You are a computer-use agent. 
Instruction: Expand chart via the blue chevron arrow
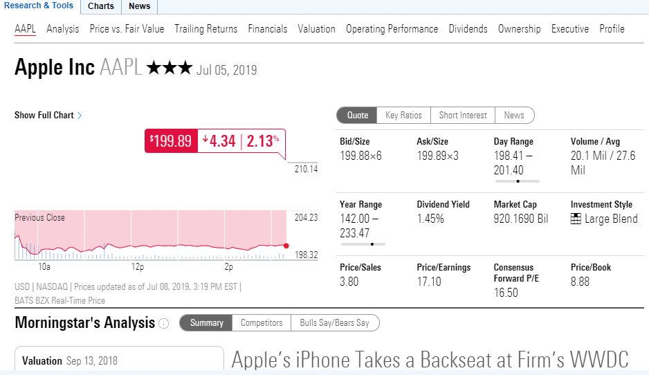(x=80, y=116)
